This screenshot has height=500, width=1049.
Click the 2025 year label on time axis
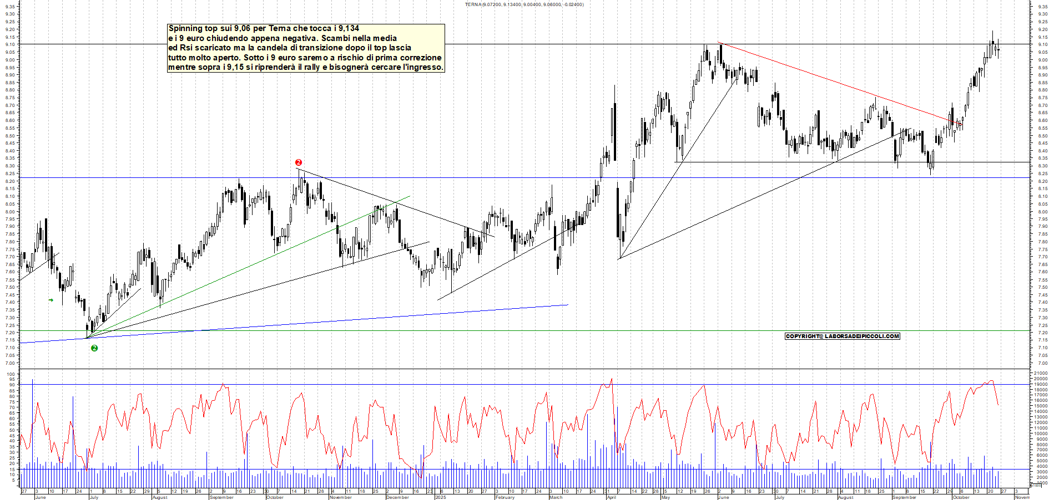441,497
